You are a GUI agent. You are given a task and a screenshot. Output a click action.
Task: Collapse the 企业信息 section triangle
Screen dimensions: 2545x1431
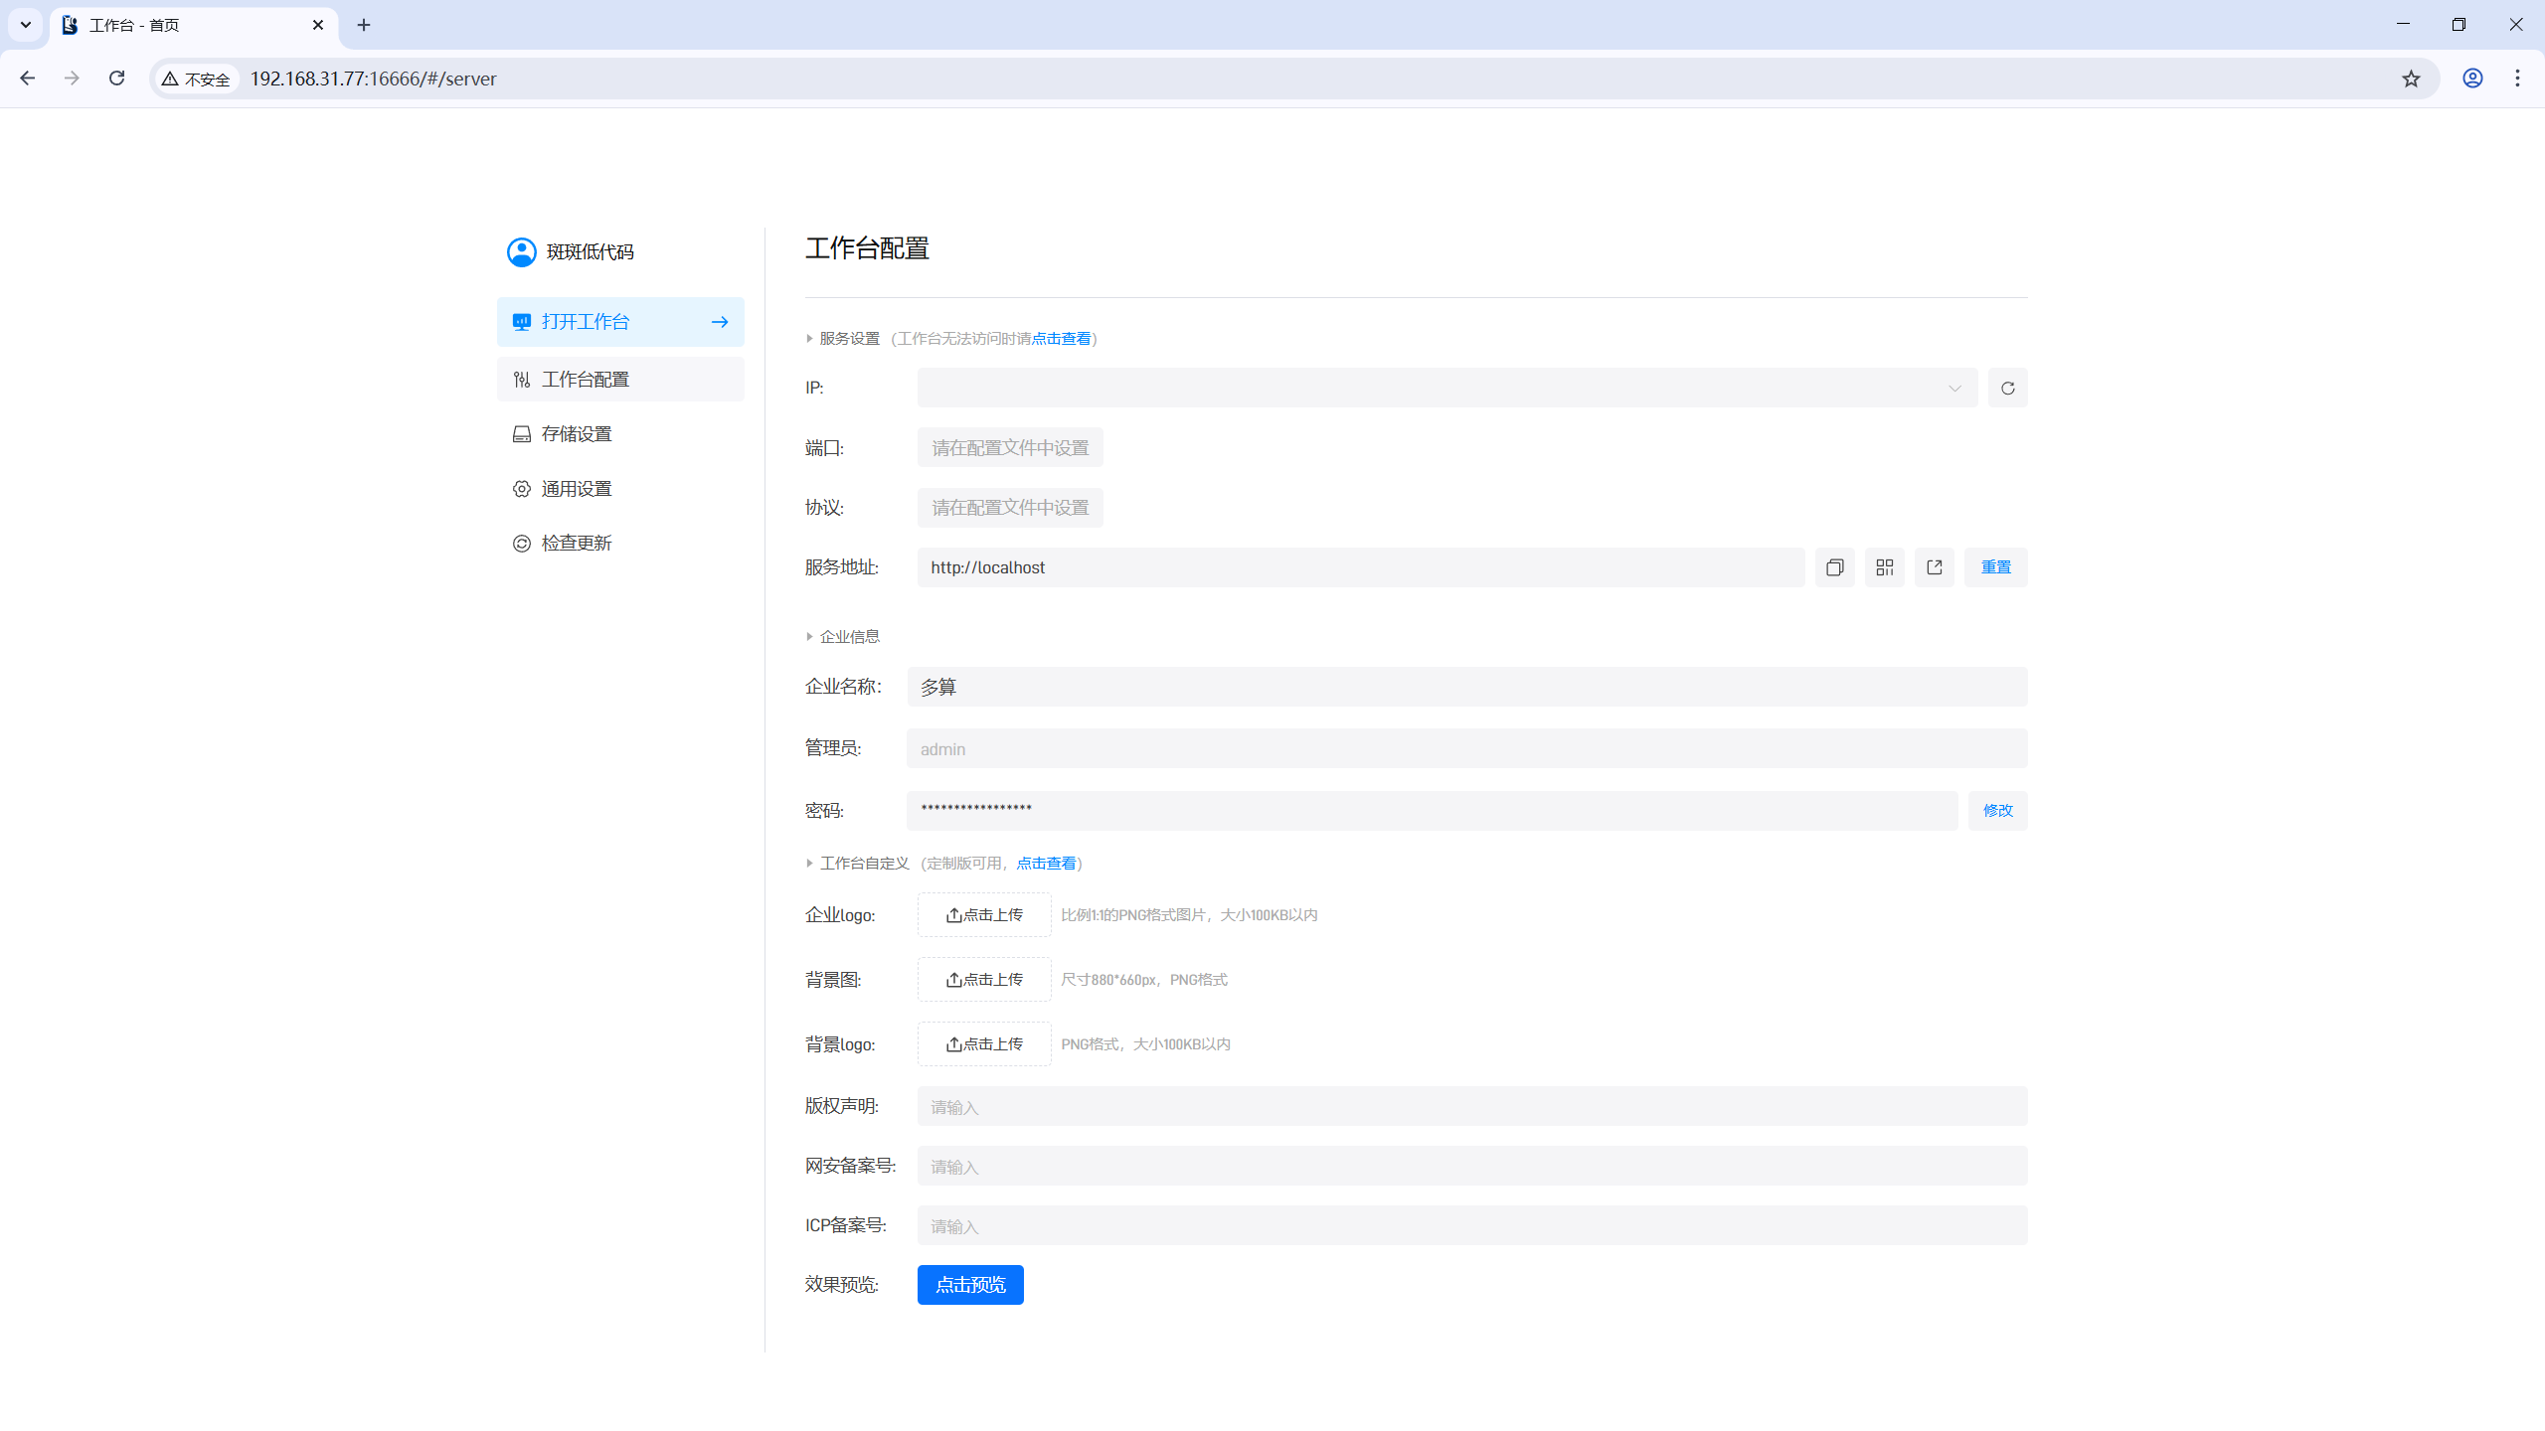coord(809,637)
